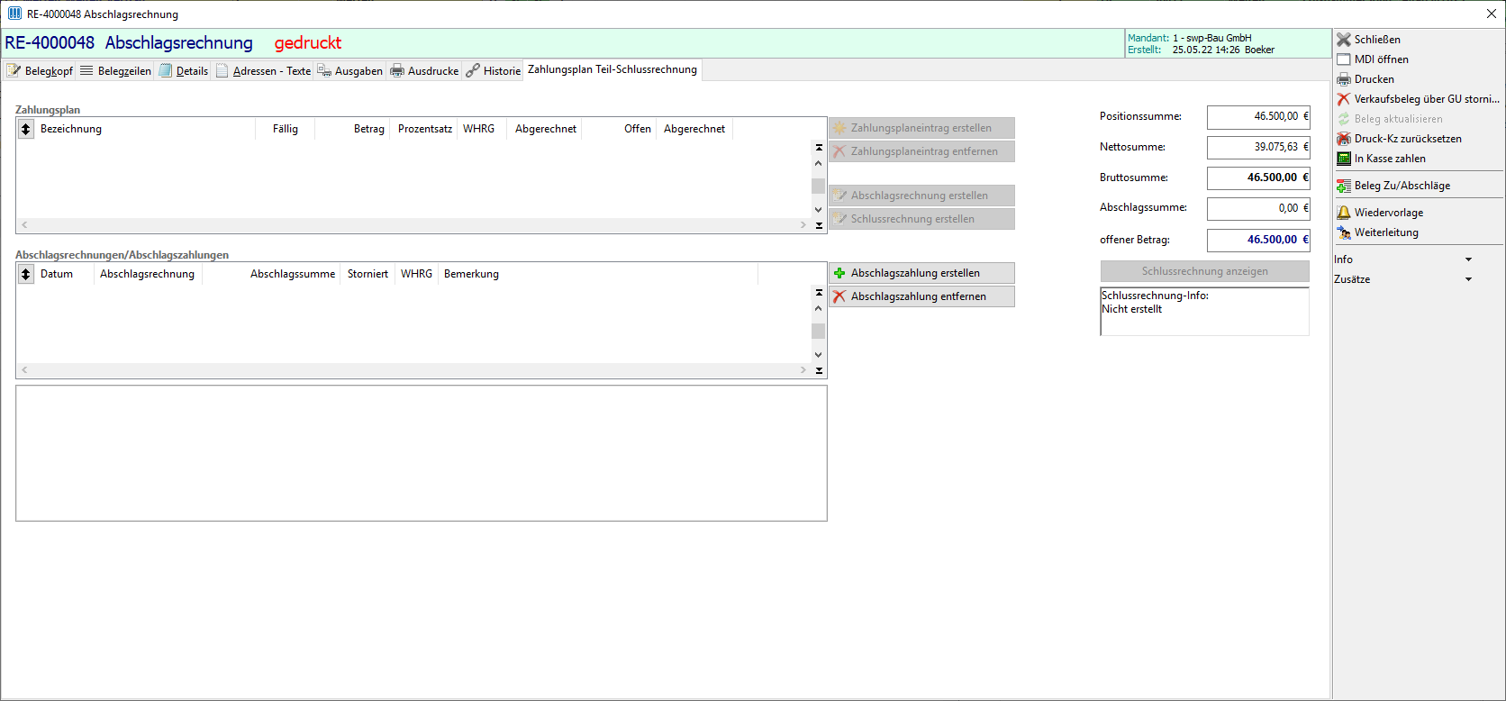The image size is (1506, 701).
Task: Click Wiedervorlage command
Action: (x=1389, y=213)
